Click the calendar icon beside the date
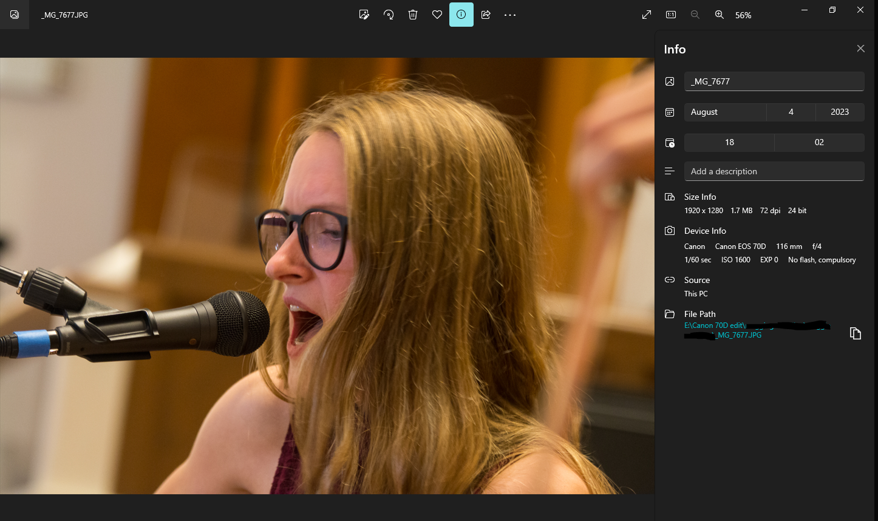This screenshot has width=878, height=521. point(670,112)
